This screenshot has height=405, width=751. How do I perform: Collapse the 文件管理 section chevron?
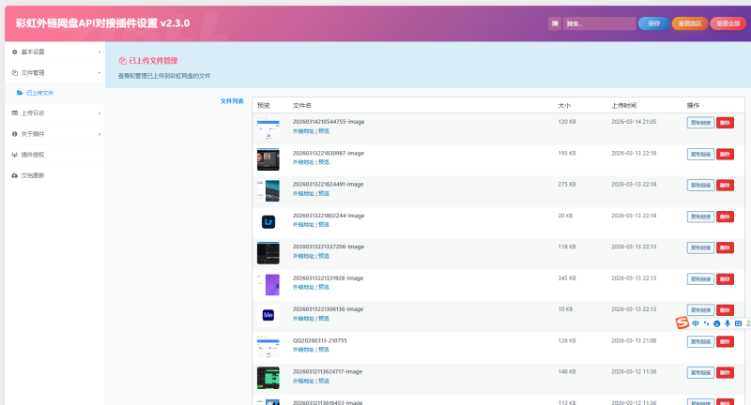tap(100, 72)
